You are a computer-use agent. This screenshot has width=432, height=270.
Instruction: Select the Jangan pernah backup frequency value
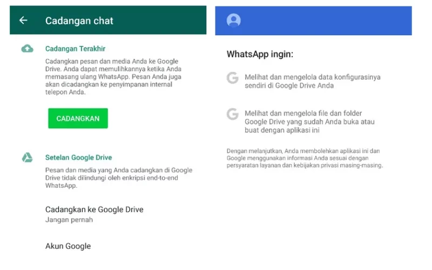(69, 220)
